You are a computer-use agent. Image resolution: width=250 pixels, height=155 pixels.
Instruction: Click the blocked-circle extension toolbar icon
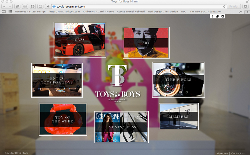click(25, 7)
